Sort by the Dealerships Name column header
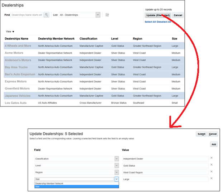This screenshot has height=195, width=223. tap(16, 39)
